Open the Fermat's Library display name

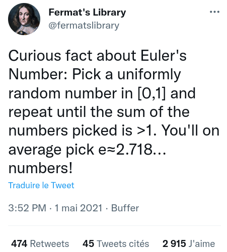(87, 13)
